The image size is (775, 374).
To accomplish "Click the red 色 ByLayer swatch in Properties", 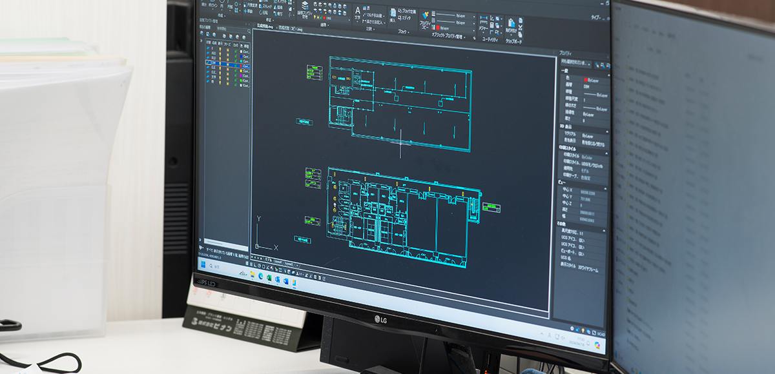I will [586, 80].
